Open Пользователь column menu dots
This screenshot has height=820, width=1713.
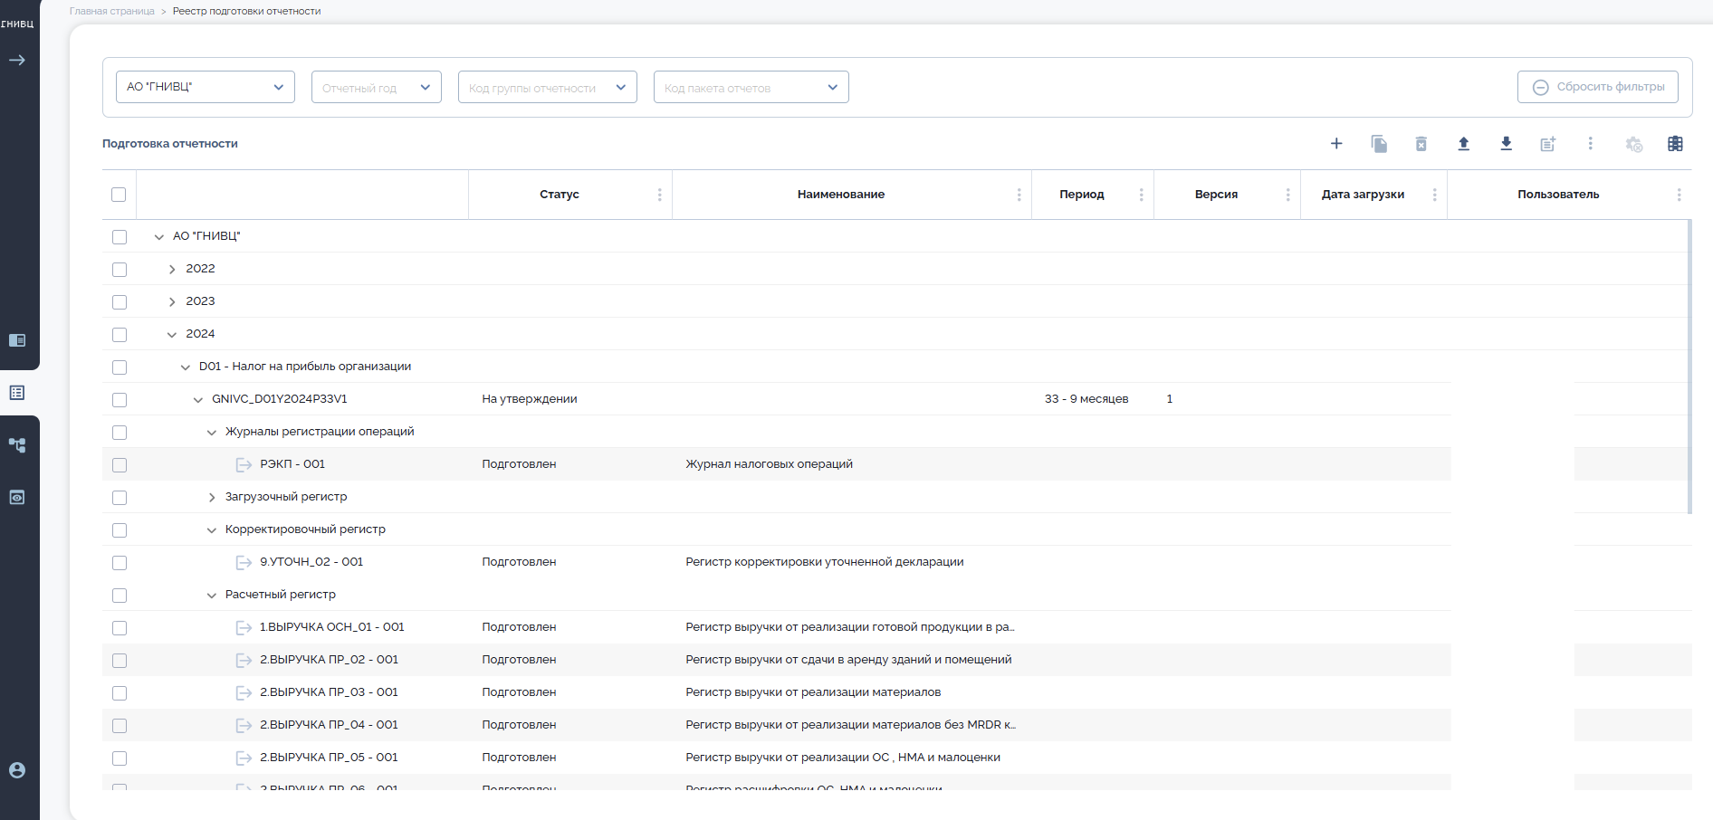[x=1680, y=195]
